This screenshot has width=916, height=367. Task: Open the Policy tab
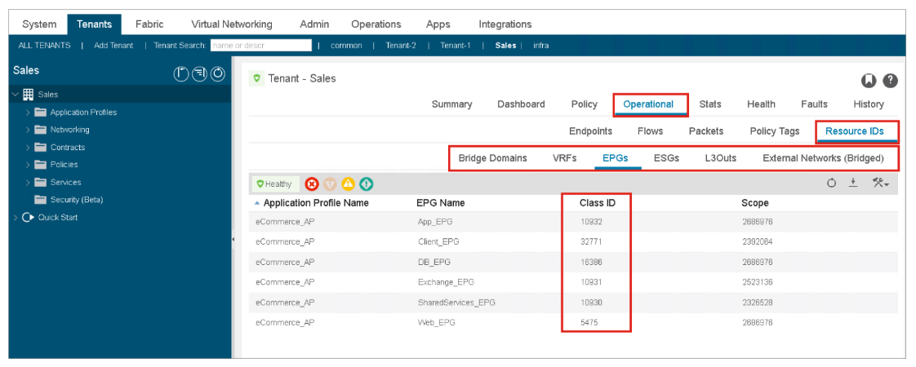coord(585,104)
